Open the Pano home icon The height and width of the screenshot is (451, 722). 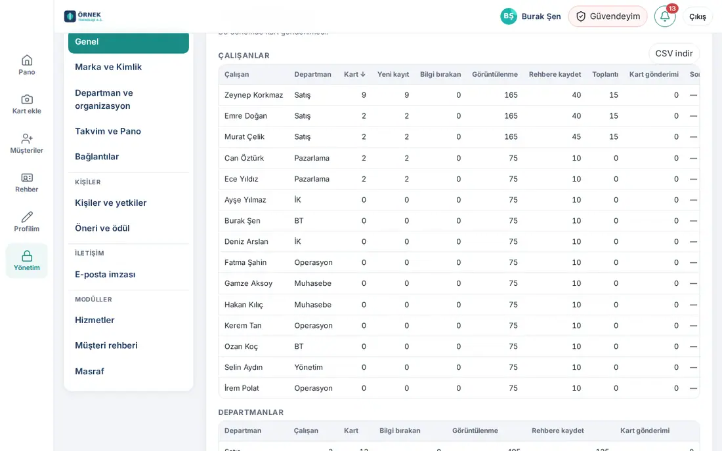(x=27, y=60)
